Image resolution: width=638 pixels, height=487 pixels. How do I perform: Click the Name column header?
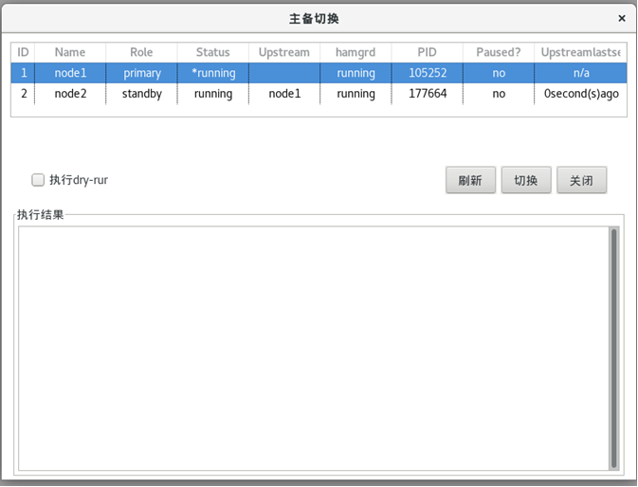70,52
